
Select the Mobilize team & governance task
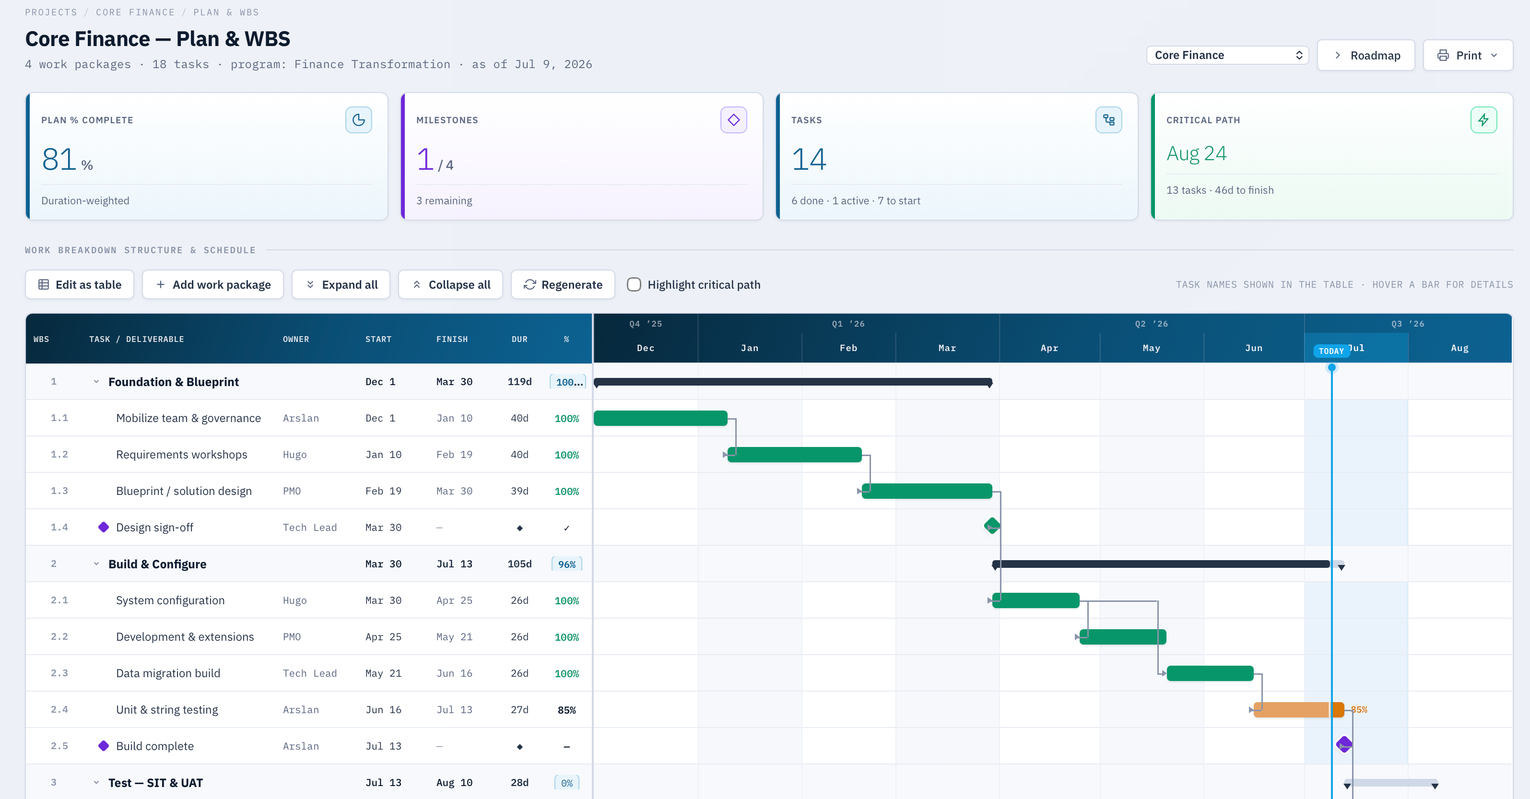click(188, 418)
